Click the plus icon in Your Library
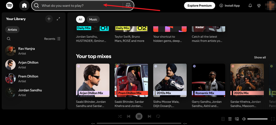 [x=49, y=19]
